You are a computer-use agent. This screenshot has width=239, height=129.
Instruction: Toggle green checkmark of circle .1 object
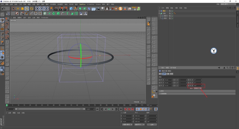[x=173, y=16]
